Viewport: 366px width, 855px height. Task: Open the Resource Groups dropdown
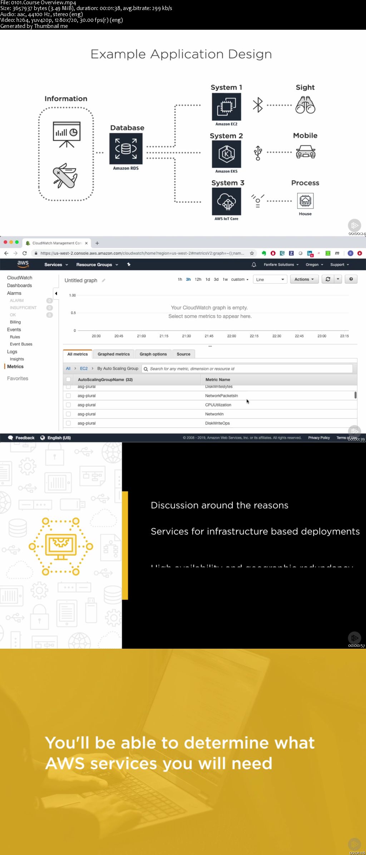click(97, 265)
